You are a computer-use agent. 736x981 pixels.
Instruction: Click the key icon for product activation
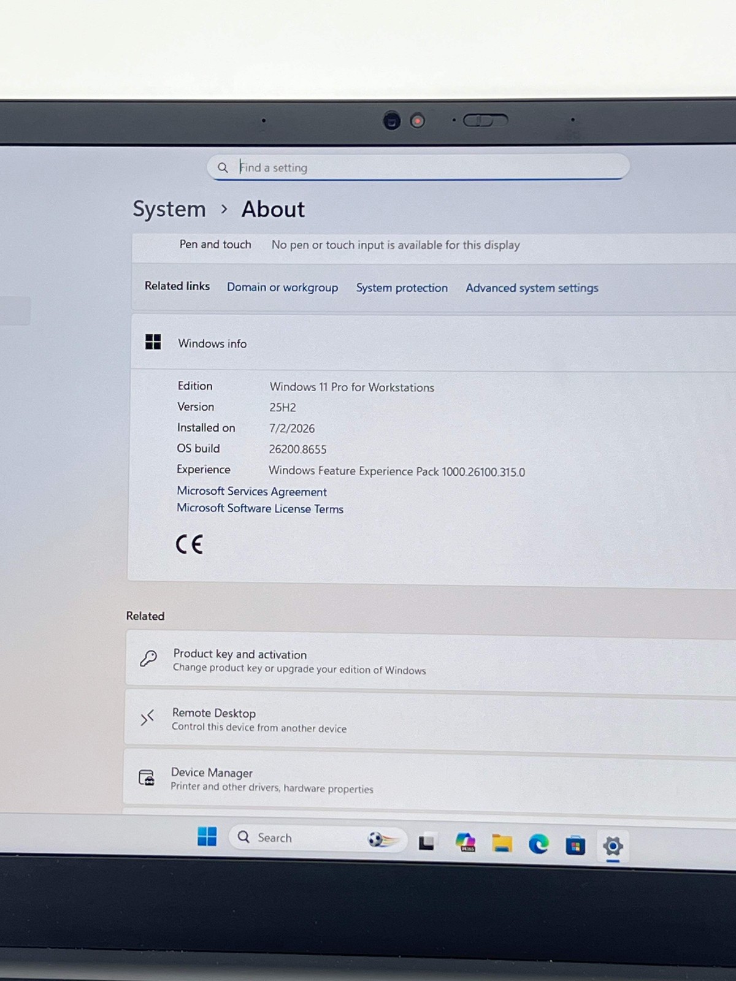point(148,658)
